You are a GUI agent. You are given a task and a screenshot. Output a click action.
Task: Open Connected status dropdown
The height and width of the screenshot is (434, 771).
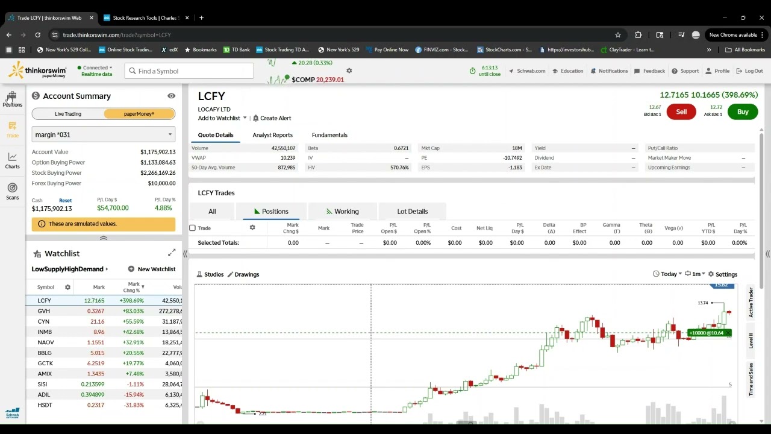[x=95, y=68]
